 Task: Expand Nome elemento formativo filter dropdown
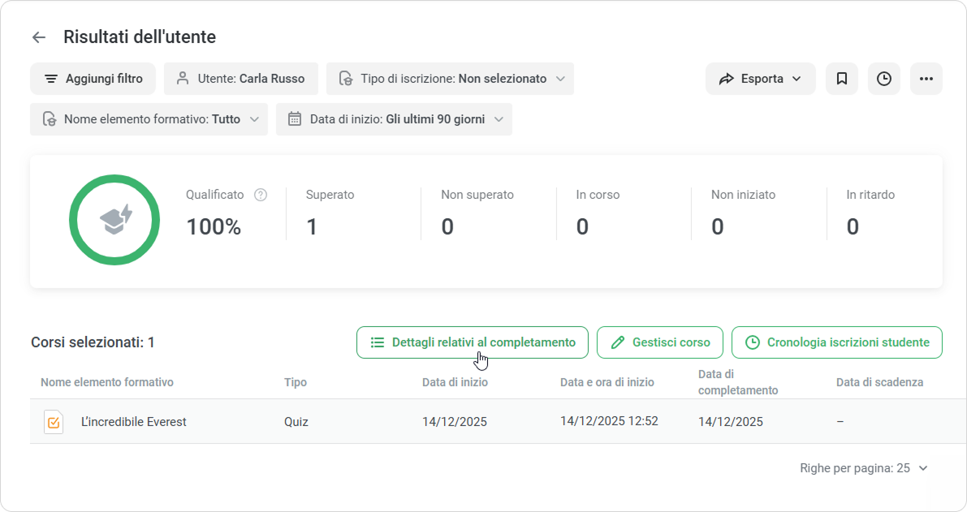[x=149, y=119]
